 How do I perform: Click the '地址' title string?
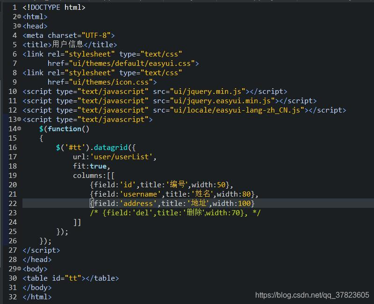point(199,203)
